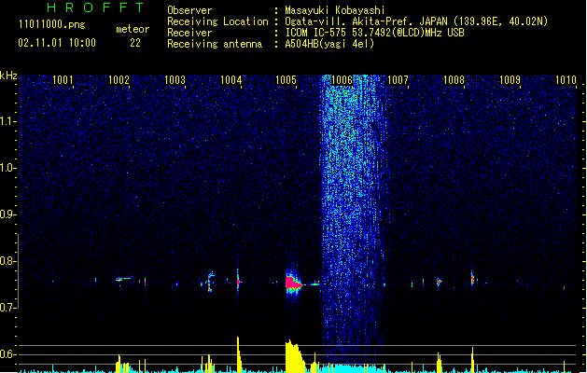Viewport: 587px width, 373px height.
Task: Click the 0.7 kHz axis label
Action: pos(8,308)
